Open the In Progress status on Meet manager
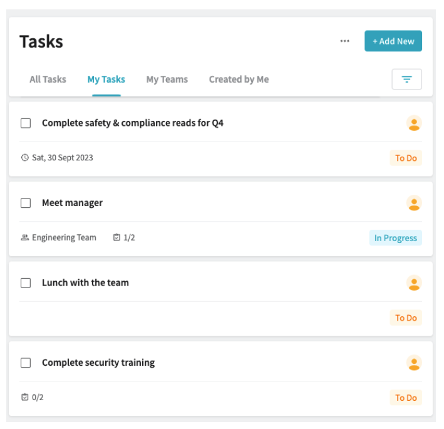 396,238
